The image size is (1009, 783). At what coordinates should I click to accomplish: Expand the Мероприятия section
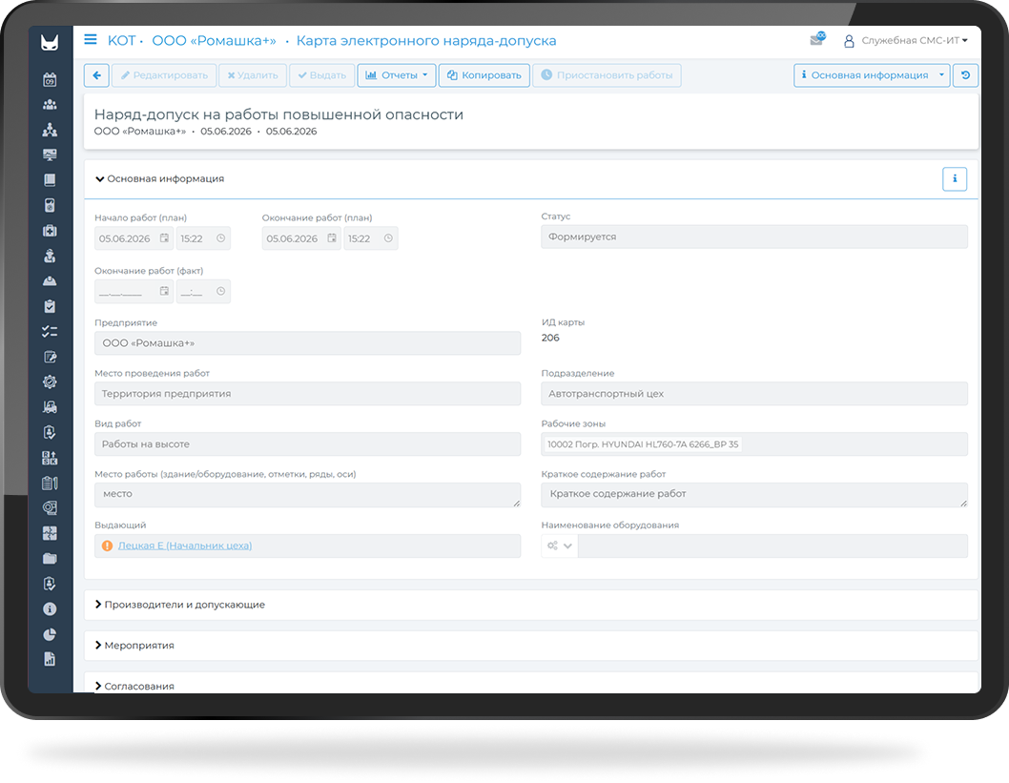tap(134, 646)
